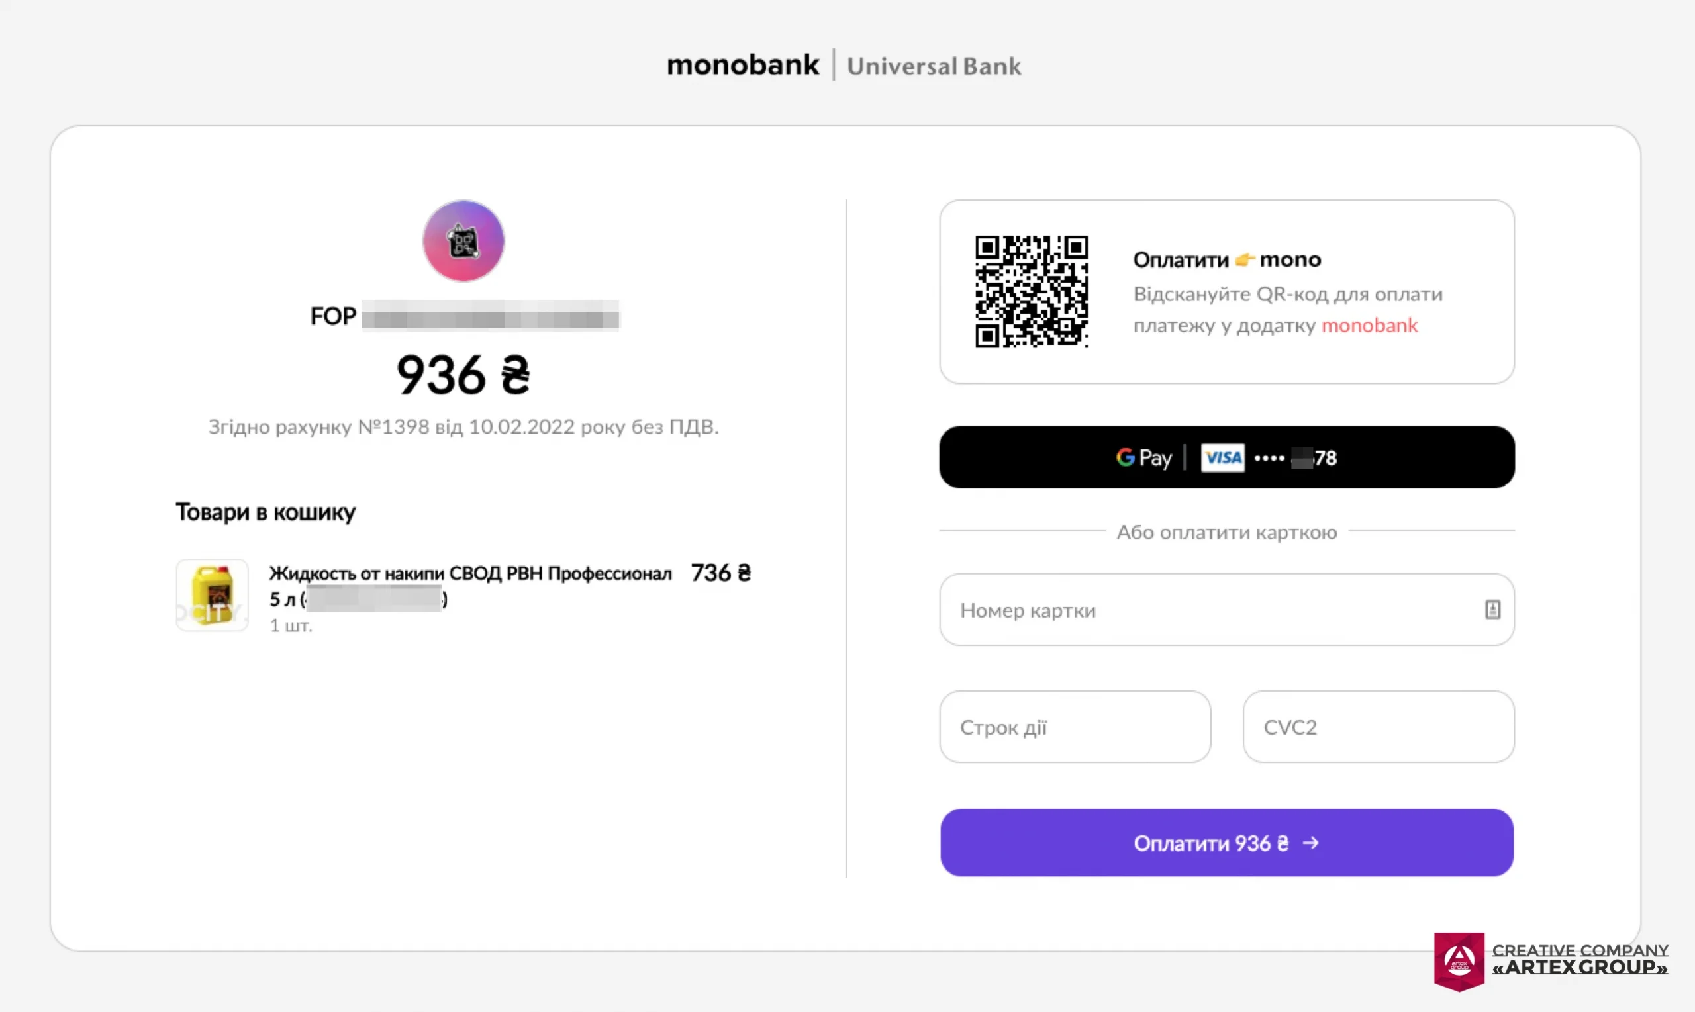Select the Товари в кошику section heading
The image size is (1695, 1012).
coord(266,512)
